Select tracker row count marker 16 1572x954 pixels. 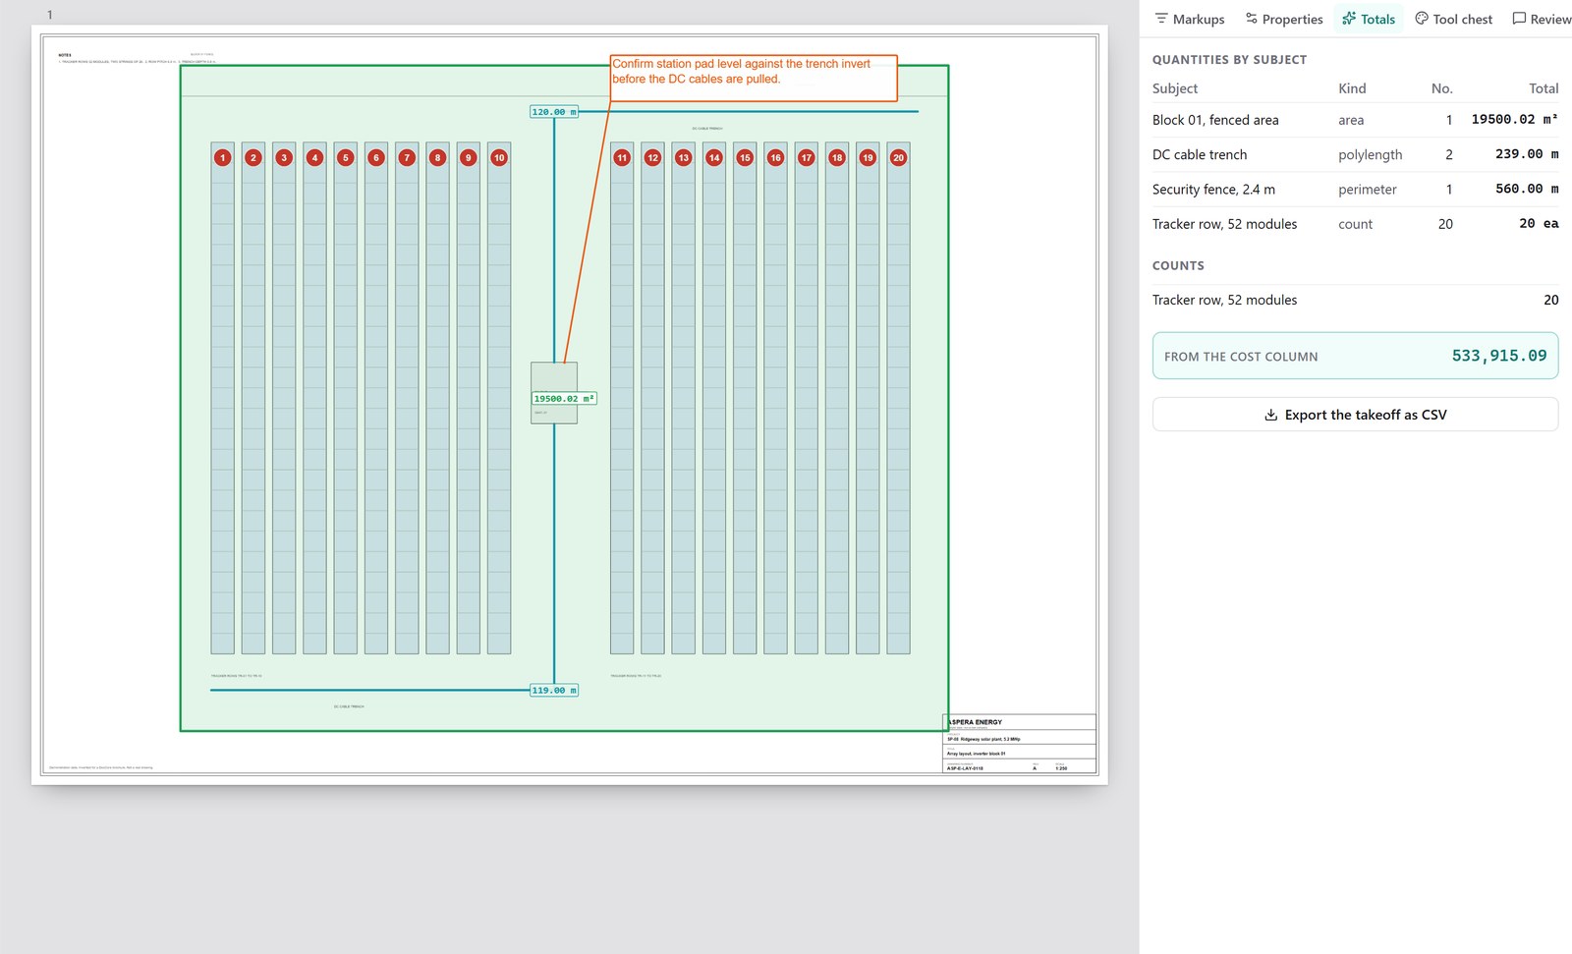click(x=775, y=157)
